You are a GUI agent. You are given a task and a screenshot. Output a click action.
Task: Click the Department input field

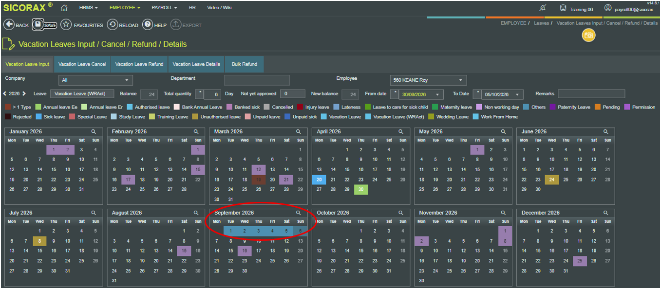point(257,80)
